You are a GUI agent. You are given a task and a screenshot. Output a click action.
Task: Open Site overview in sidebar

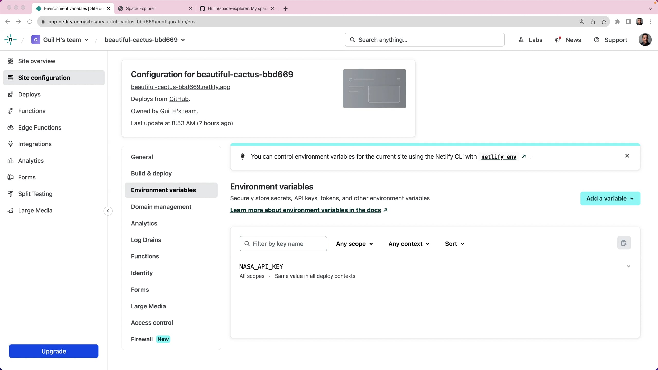(36, 61)
